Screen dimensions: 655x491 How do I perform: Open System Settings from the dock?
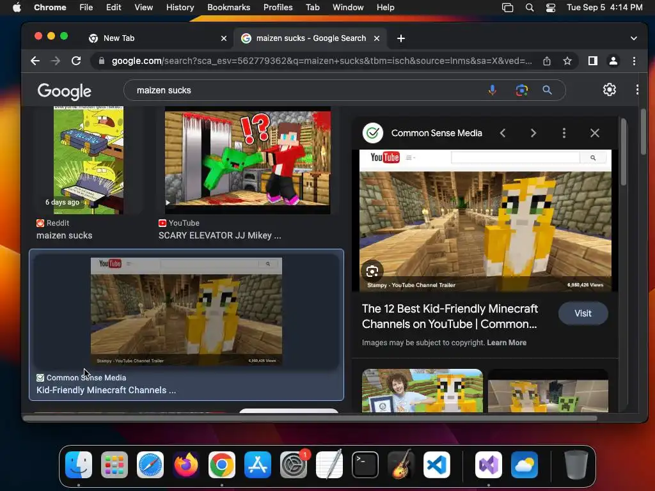294,465
